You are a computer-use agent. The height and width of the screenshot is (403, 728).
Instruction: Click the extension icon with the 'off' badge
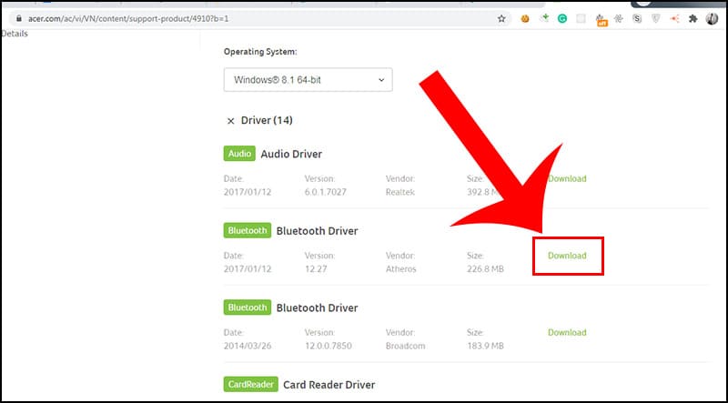[x=602, y=19]
